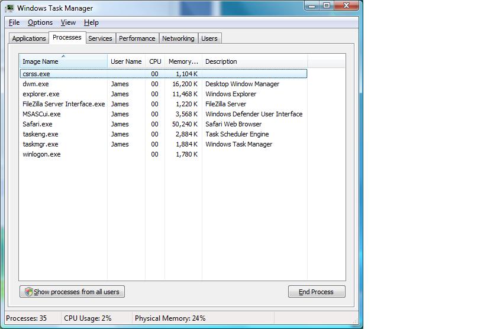
Task: Click the Windows Explorer description
Action: click(x=231, y=94)
